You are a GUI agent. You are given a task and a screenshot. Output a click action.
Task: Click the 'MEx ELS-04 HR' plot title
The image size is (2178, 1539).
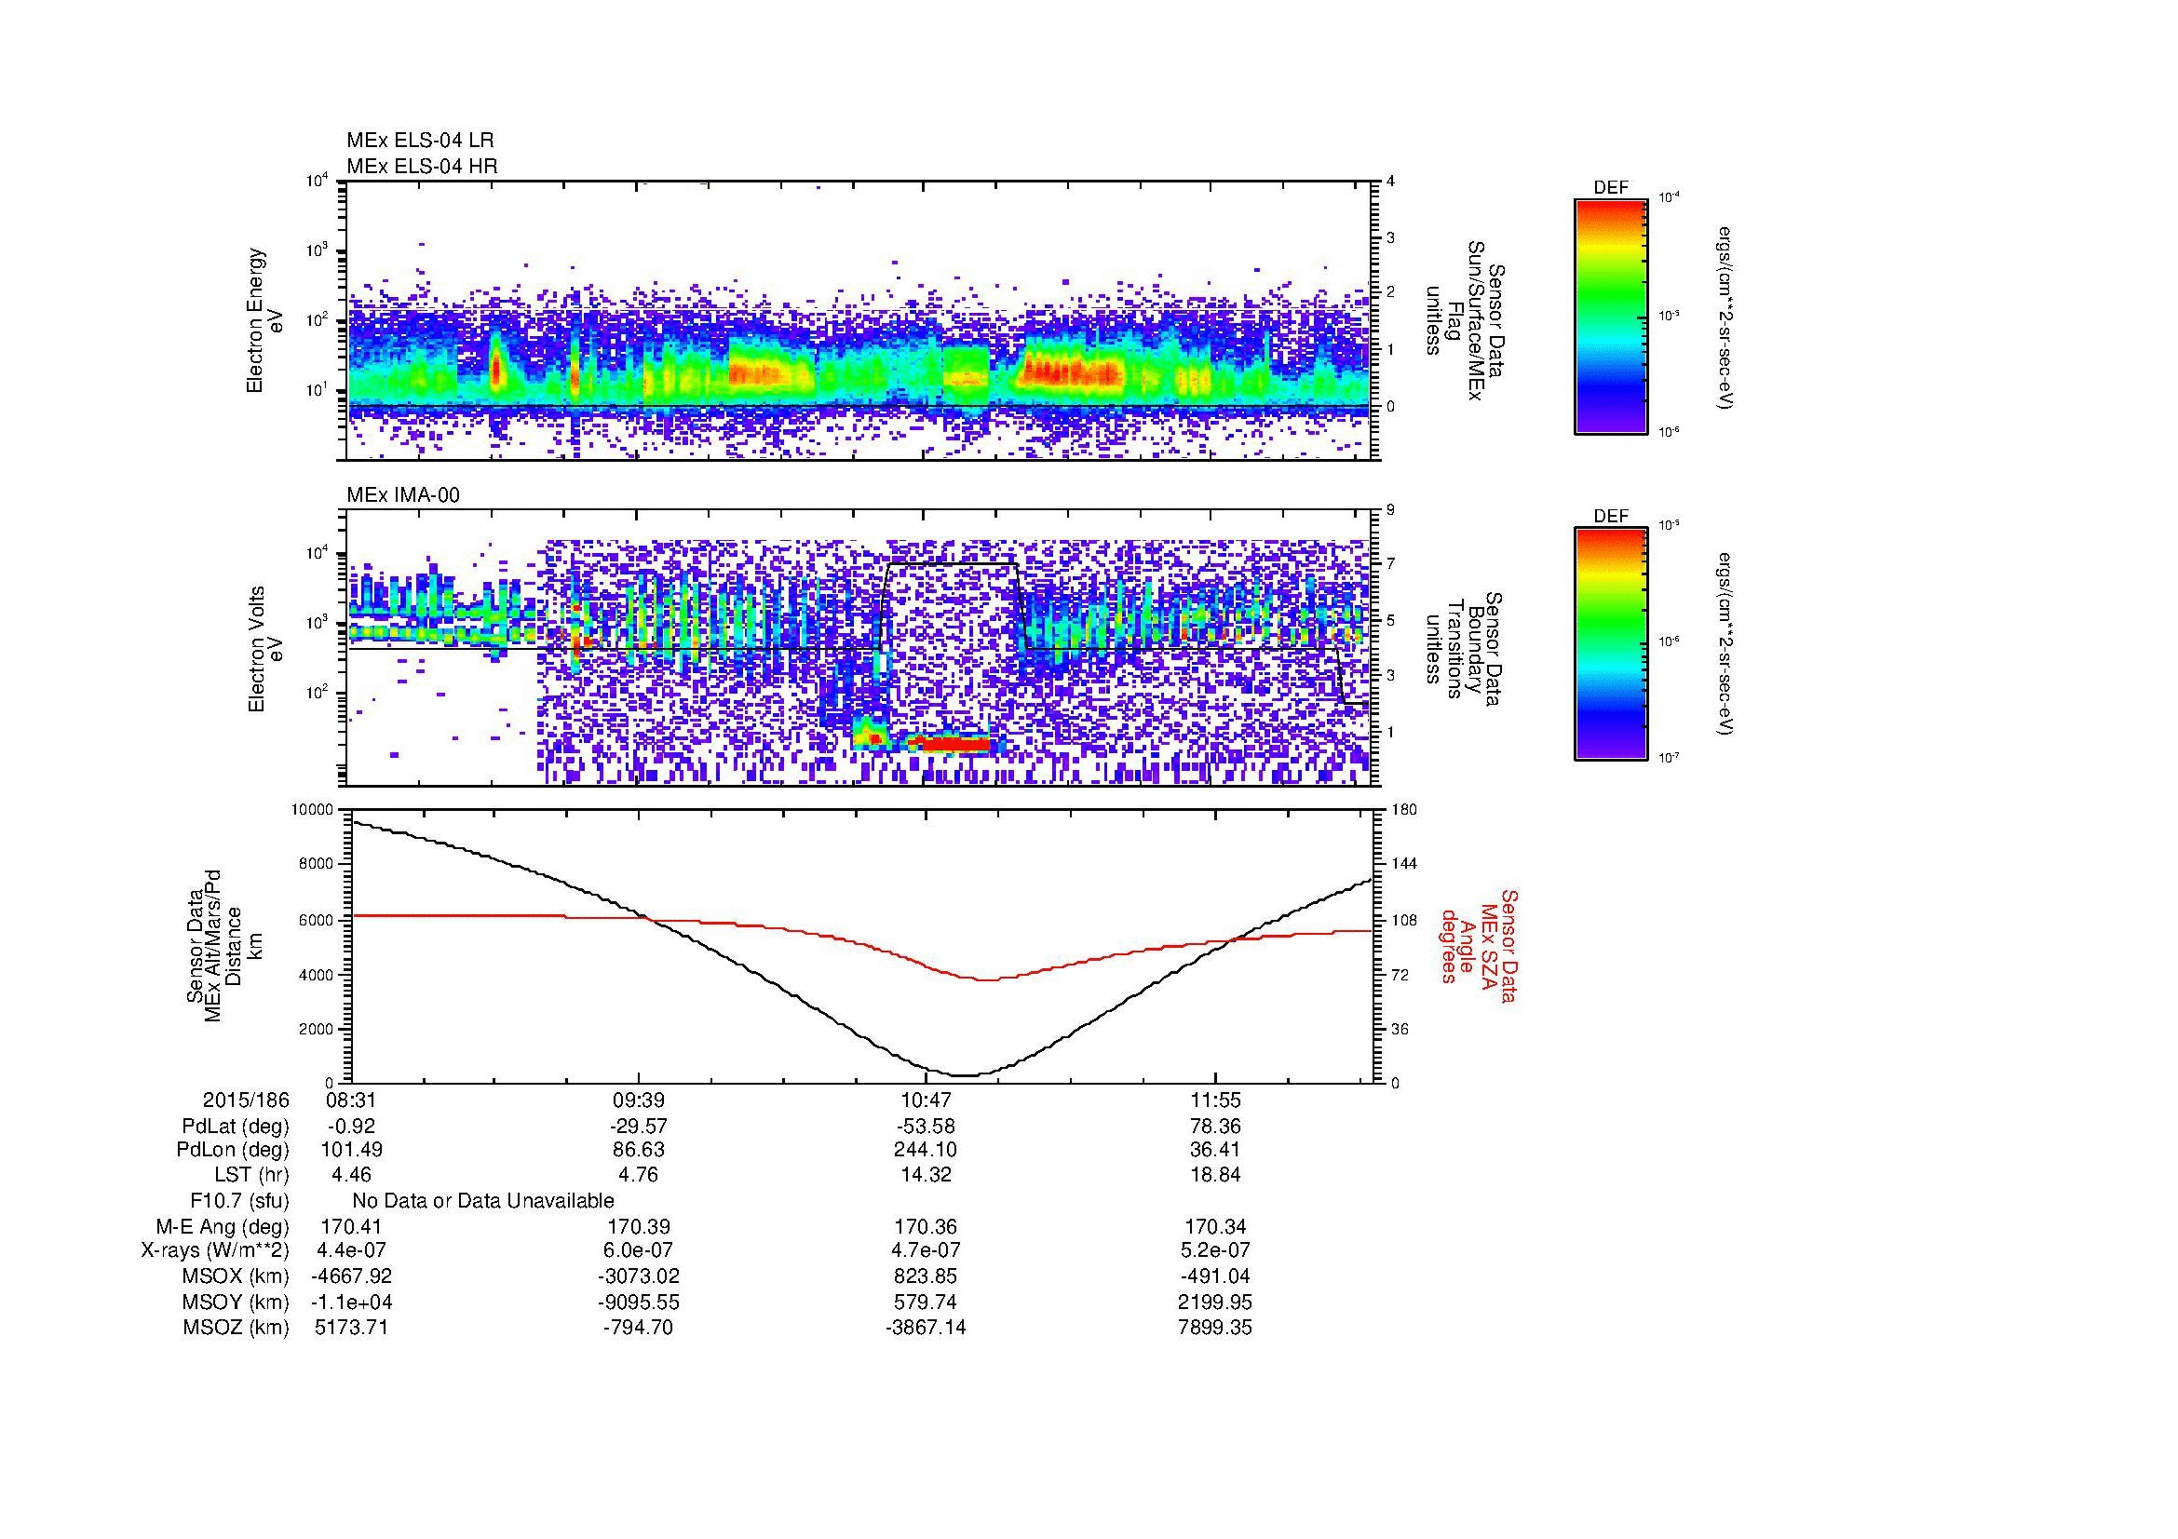[x=422, y=166]
